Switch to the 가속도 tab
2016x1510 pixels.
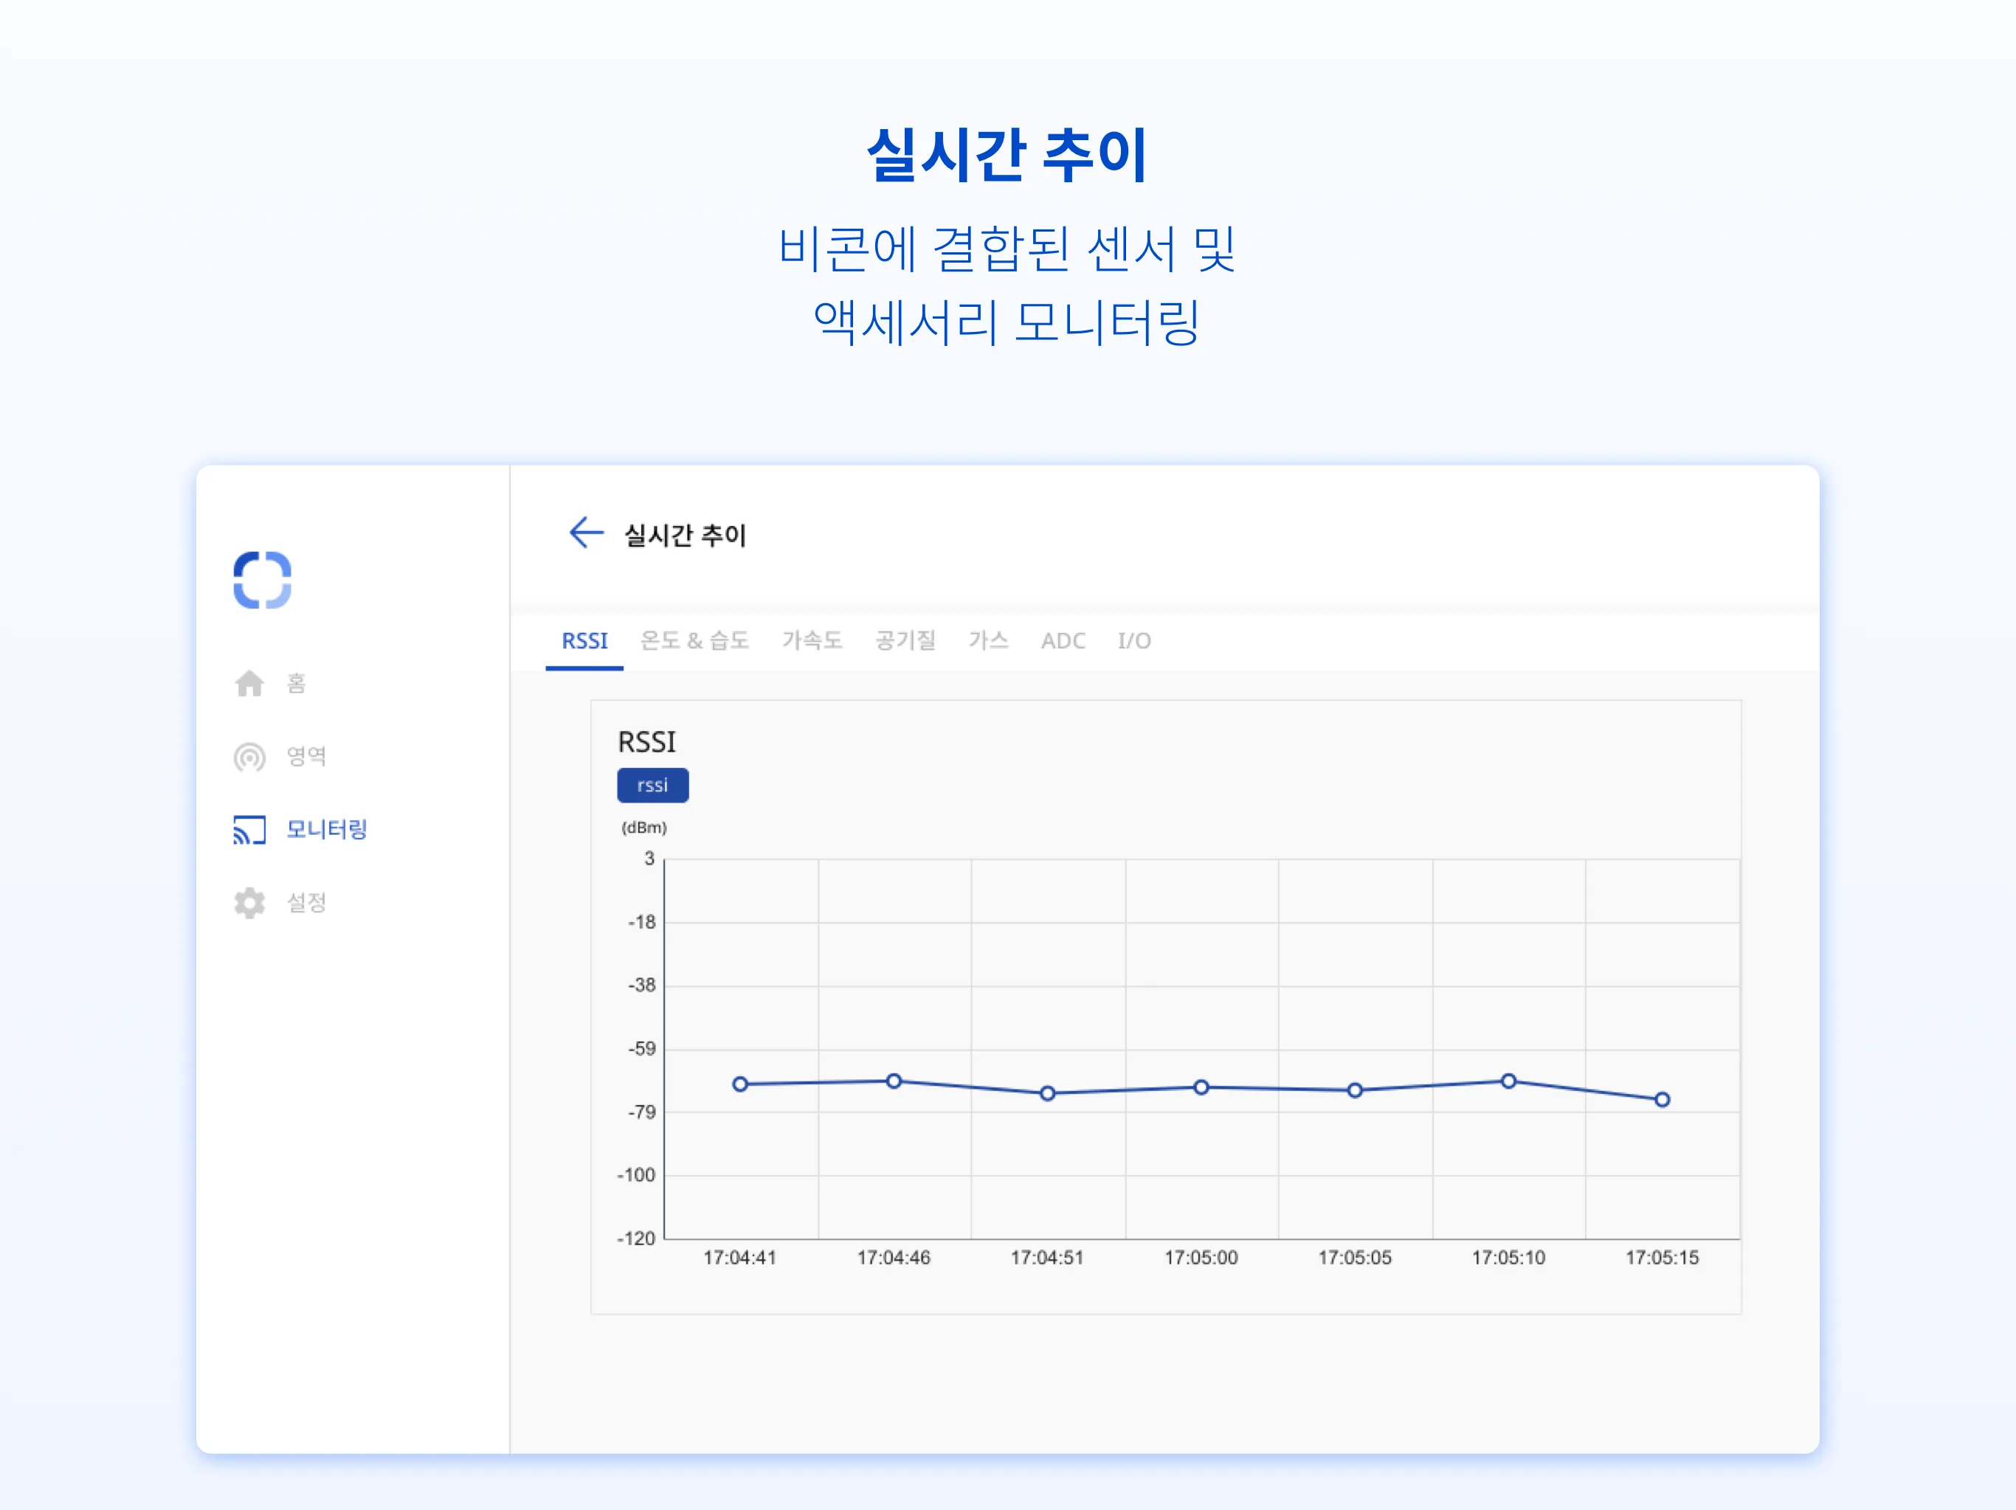click(812, 640)
